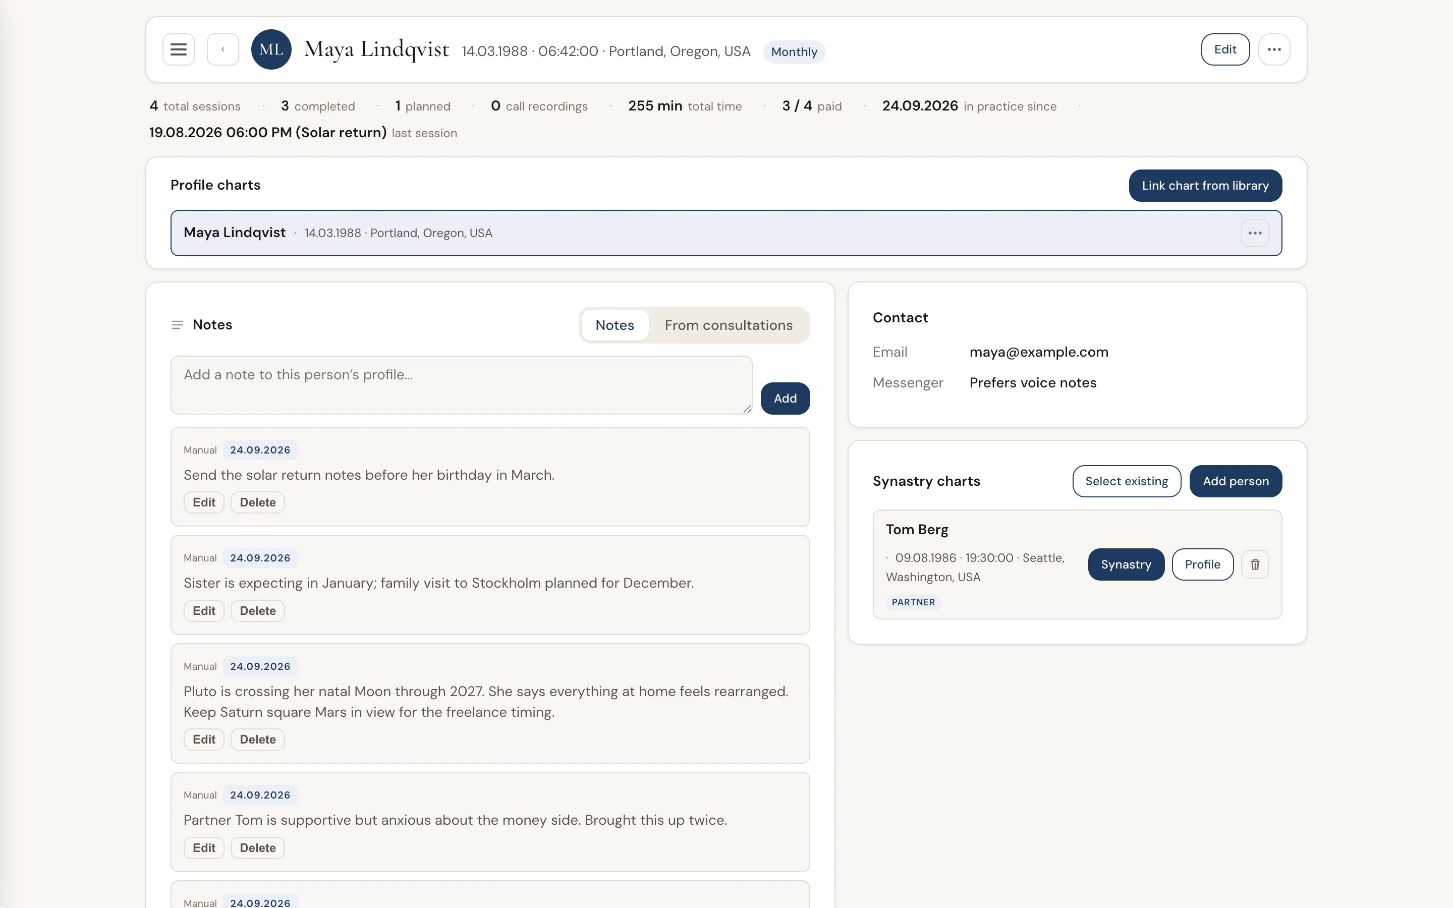The height and width of the screenshot is (908, 1453).
Task: Click the ML avatar circle
Action: tap(271, 49)
